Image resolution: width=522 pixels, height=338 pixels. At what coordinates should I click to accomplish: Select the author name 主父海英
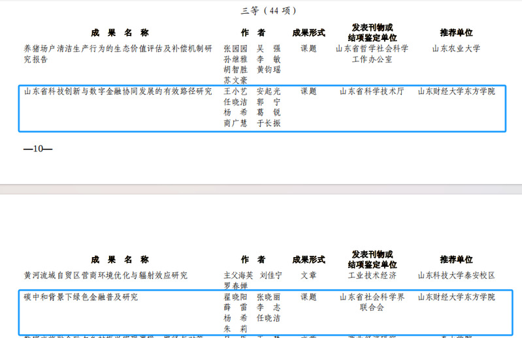pos(238,275)
